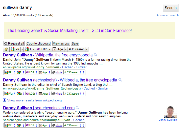Request Age value for technologist result
Viewport: 191px width, 129px height.
pyautogui.click(x=50, y=94)
